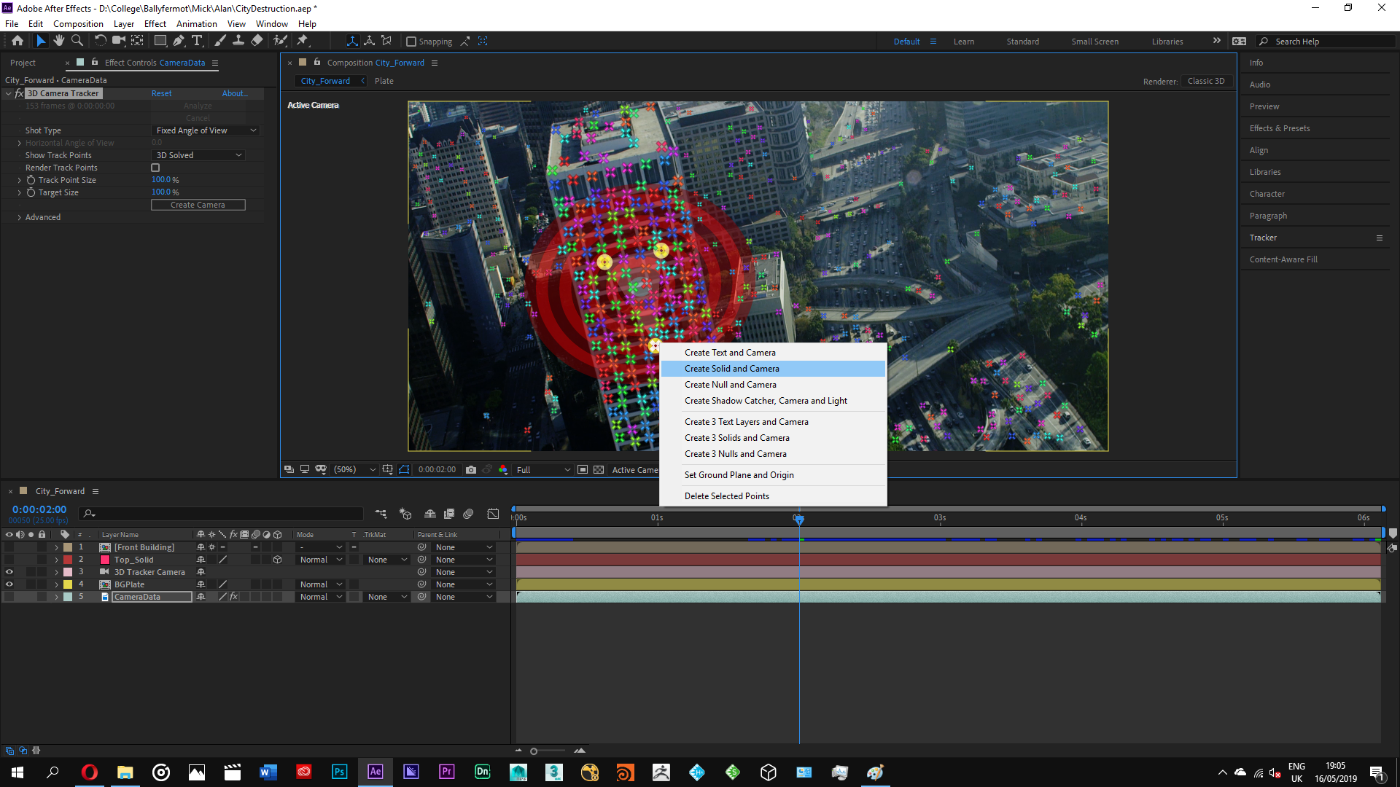Choose Set Ground Plane and Origin
Viewport: 1400px width, 787px height.
pos(773,475)
